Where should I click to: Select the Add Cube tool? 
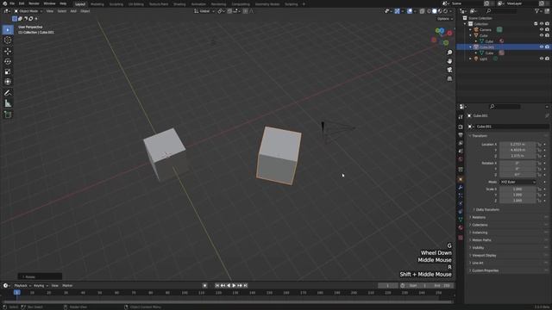click(8, 115)
